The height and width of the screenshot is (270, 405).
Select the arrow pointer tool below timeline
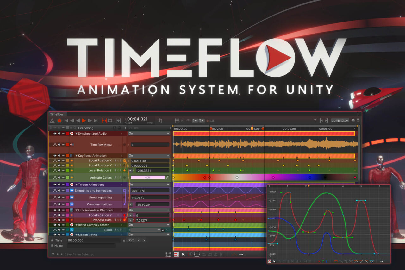pos(183,254)
